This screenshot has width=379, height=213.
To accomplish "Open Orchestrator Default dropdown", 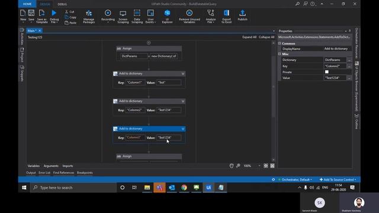I will [295, 180].
